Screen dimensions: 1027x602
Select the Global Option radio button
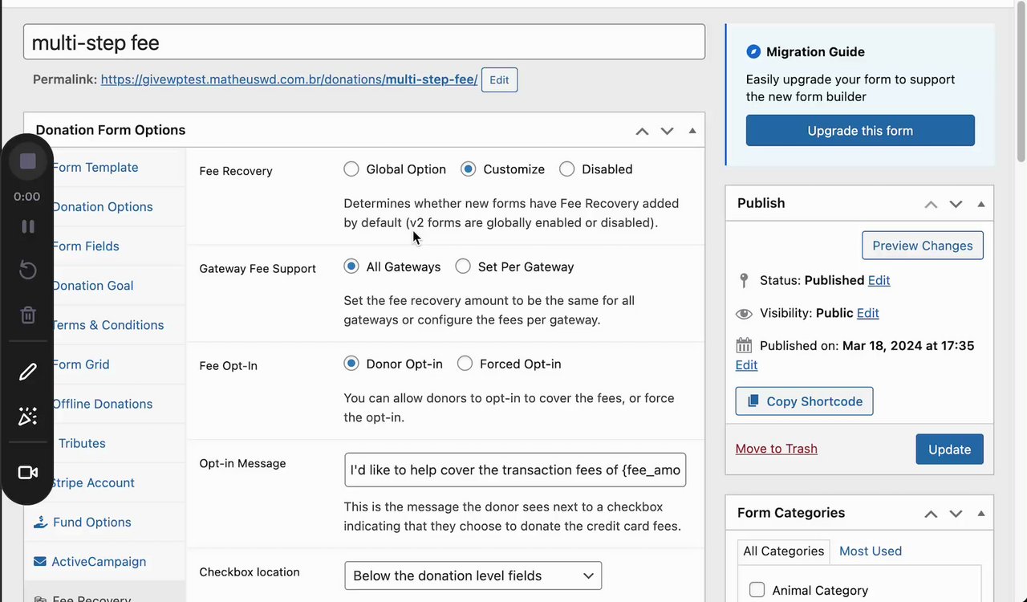click(x=351, y=169)
